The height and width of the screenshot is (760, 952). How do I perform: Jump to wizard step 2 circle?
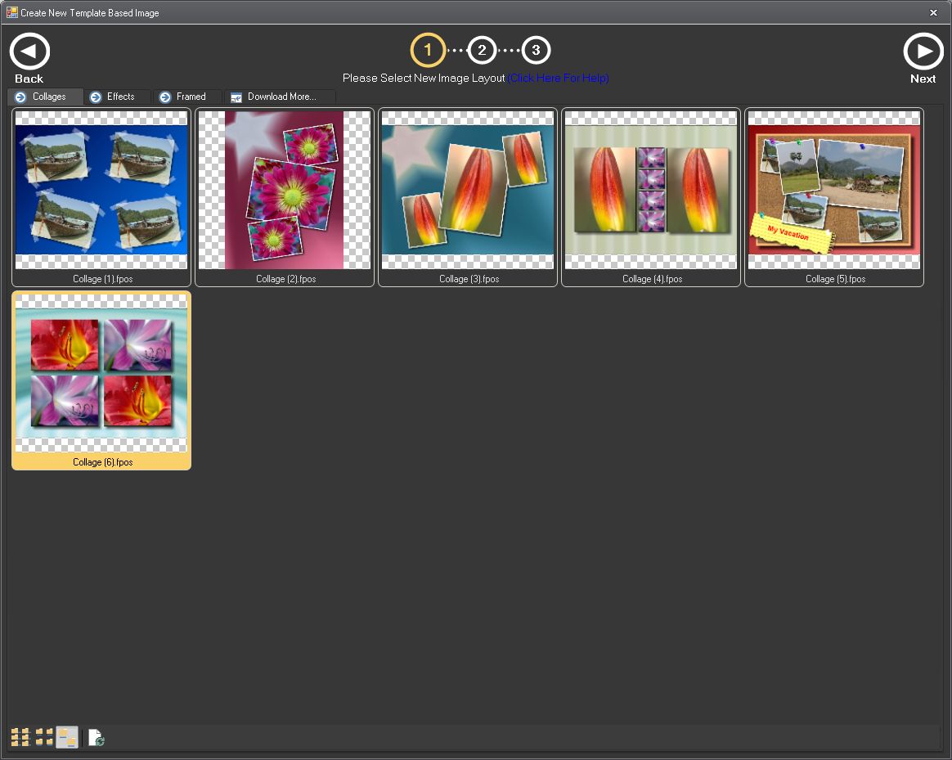[482, 51]
